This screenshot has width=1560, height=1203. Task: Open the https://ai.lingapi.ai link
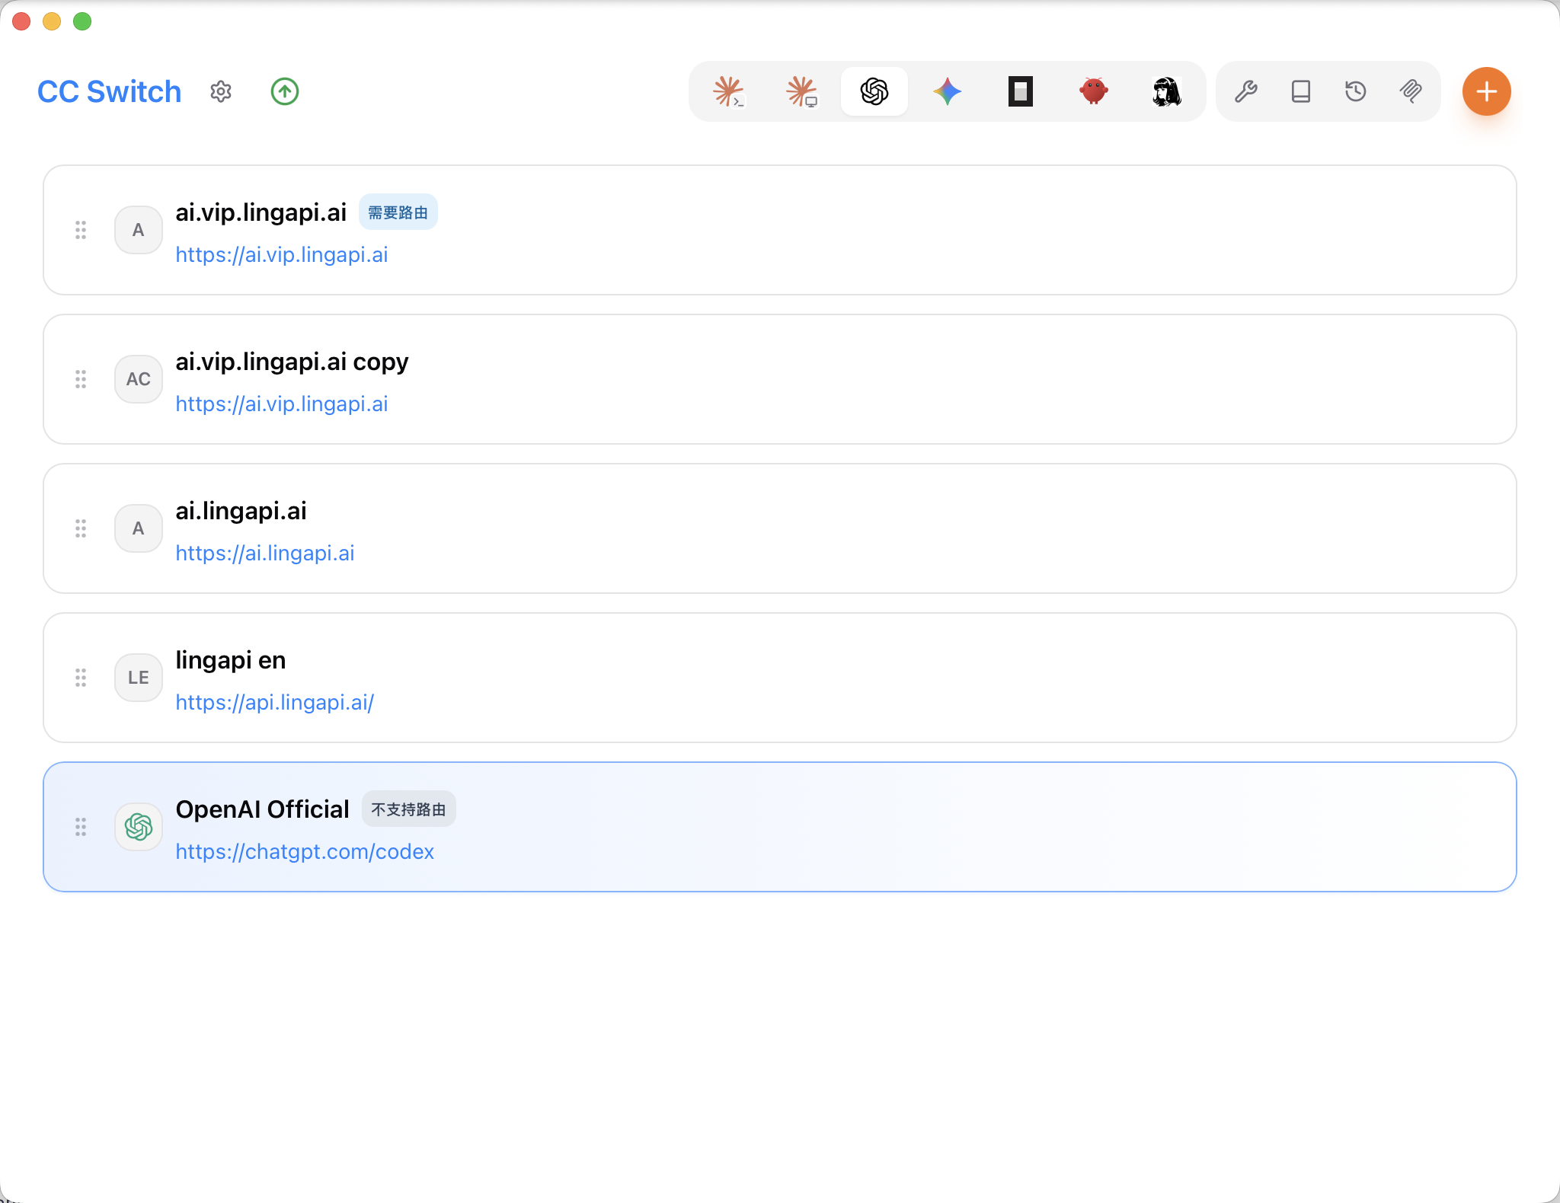[x=265, y=553]
